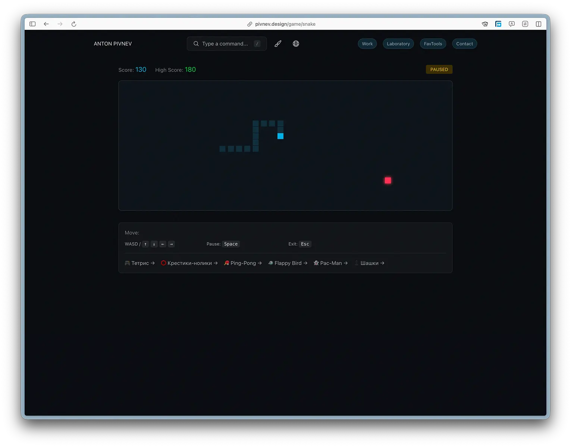The image size is (571, 447).
Task: Open the Тетрис game link
Action: click(x=140, y=263)
